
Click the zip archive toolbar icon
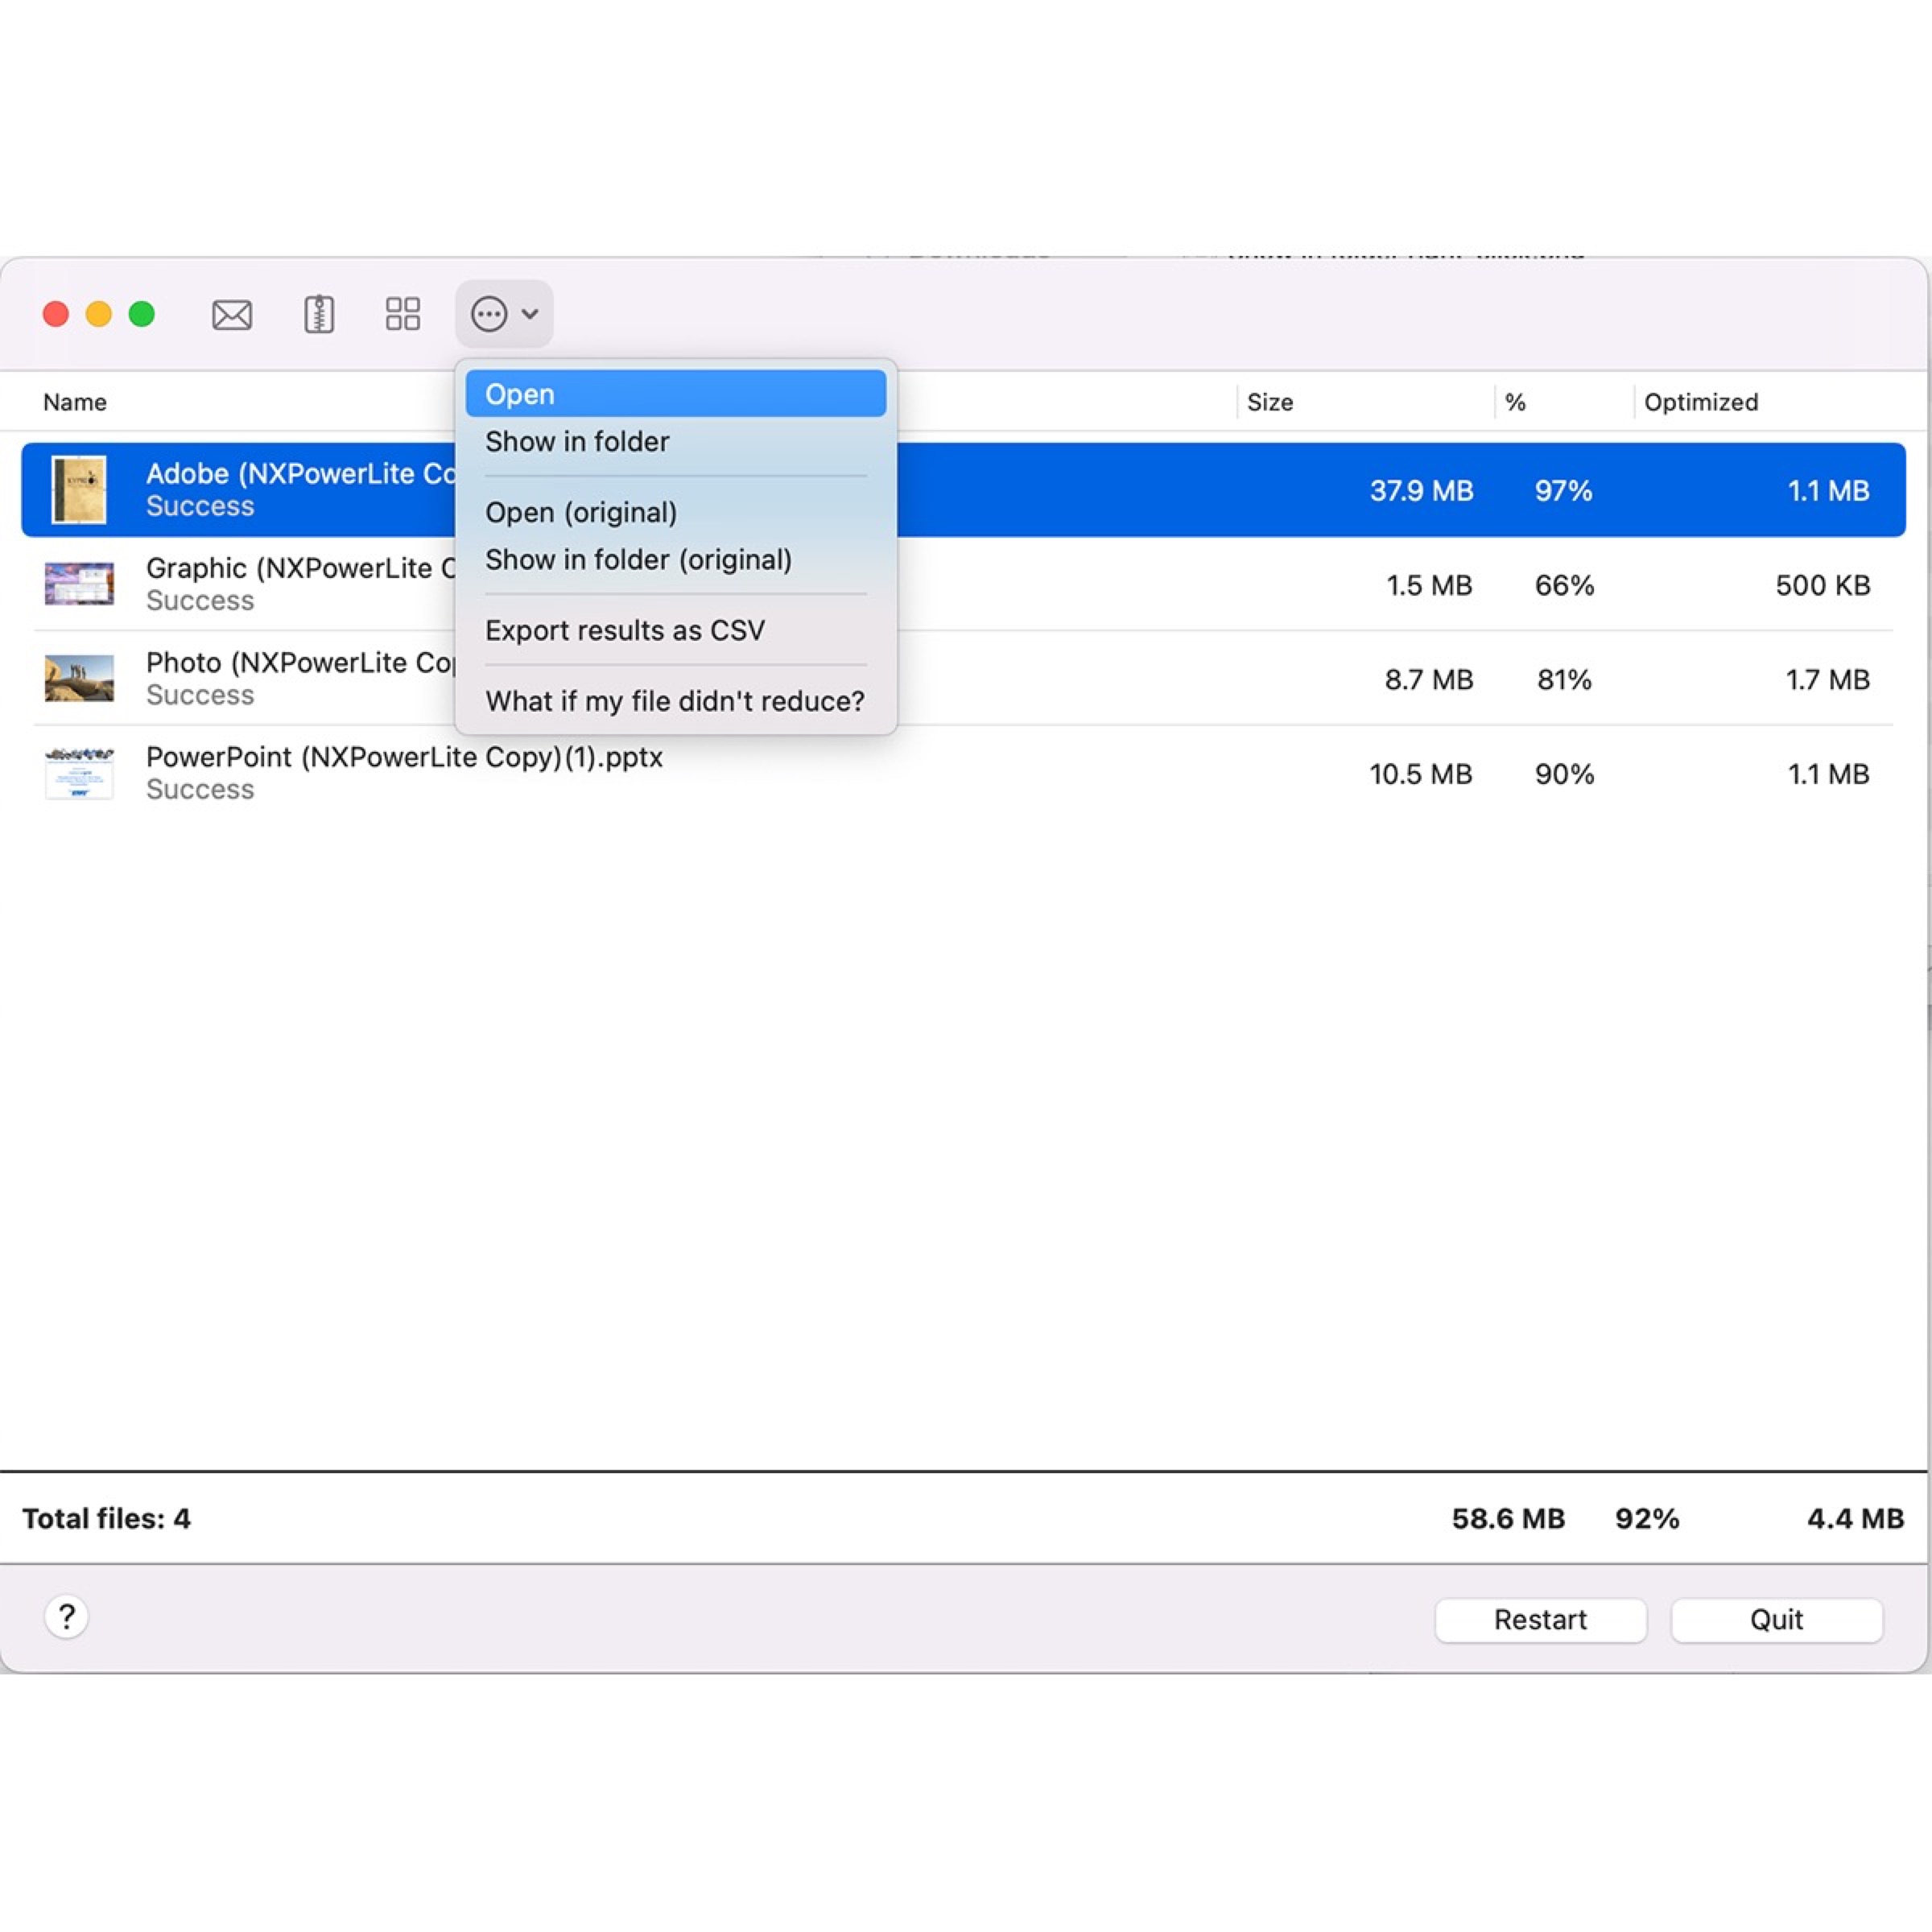pyautogui.click(x=318, y=315)
